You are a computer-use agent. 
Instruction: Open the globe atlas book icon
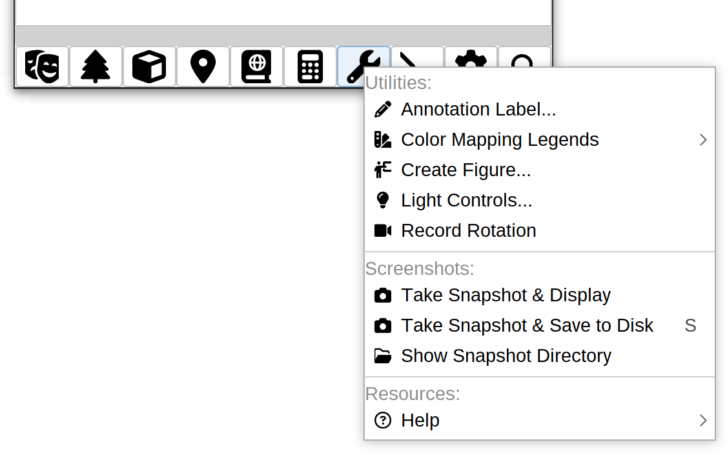point(256,66)
